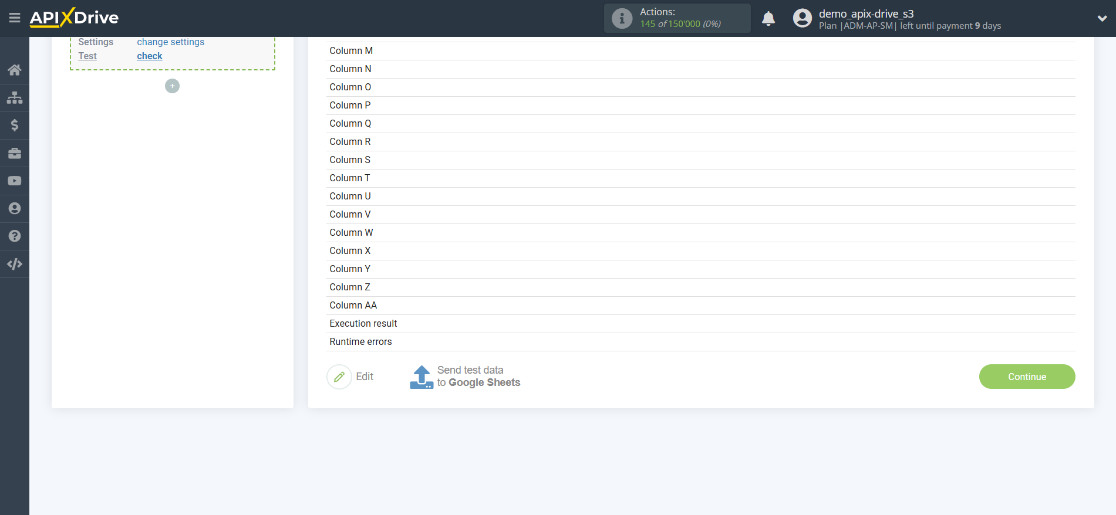Select the Column U row
The height and width of the screenshot is (515, 1116).
coord(700,196)
